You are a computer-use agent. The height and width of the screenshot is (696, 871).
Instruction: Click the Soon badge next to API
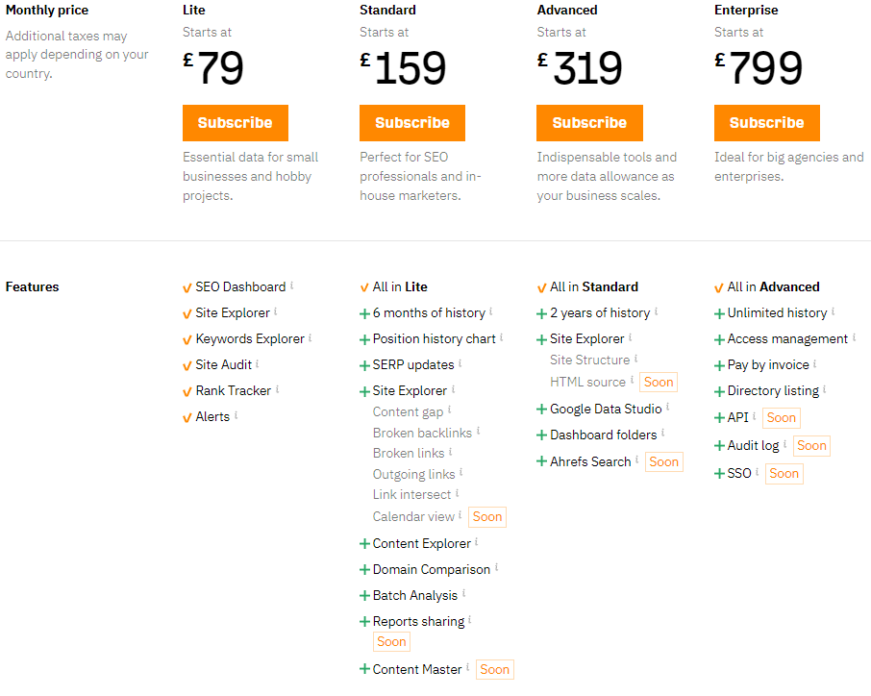tap(782, 418)
